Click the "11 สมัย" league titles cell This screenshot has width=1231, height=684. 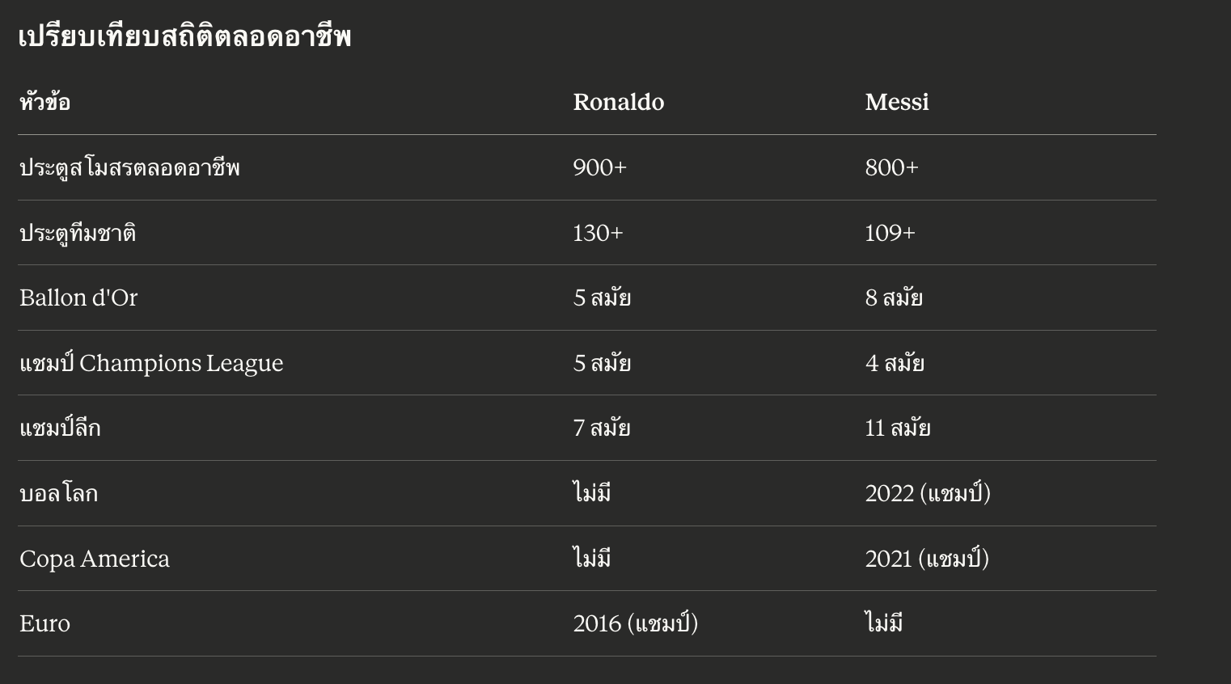pyautogui.click(x=897, y=429)
